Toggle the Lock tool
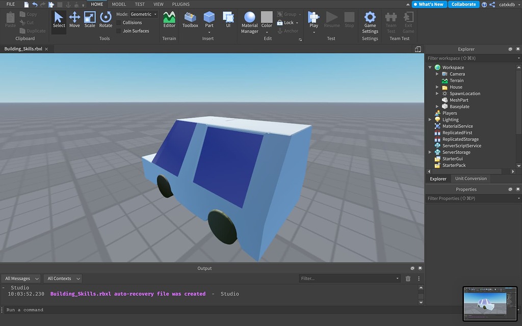Image resolution: width=522 pixels, height=326 pixels. point(285,22)
